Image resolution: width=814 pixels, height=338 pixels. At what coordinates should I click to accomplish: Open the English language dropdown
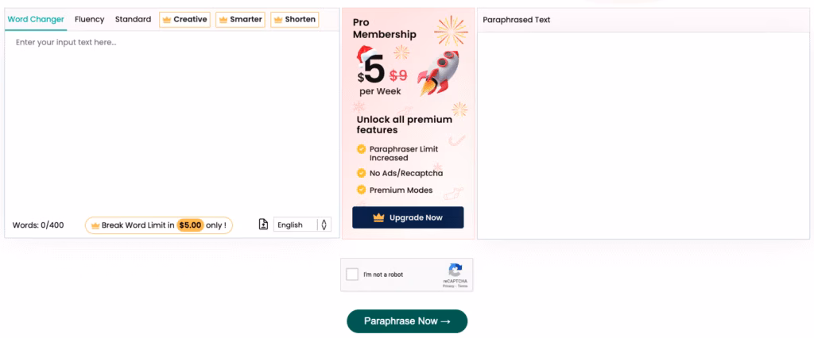tap(295, 225)
